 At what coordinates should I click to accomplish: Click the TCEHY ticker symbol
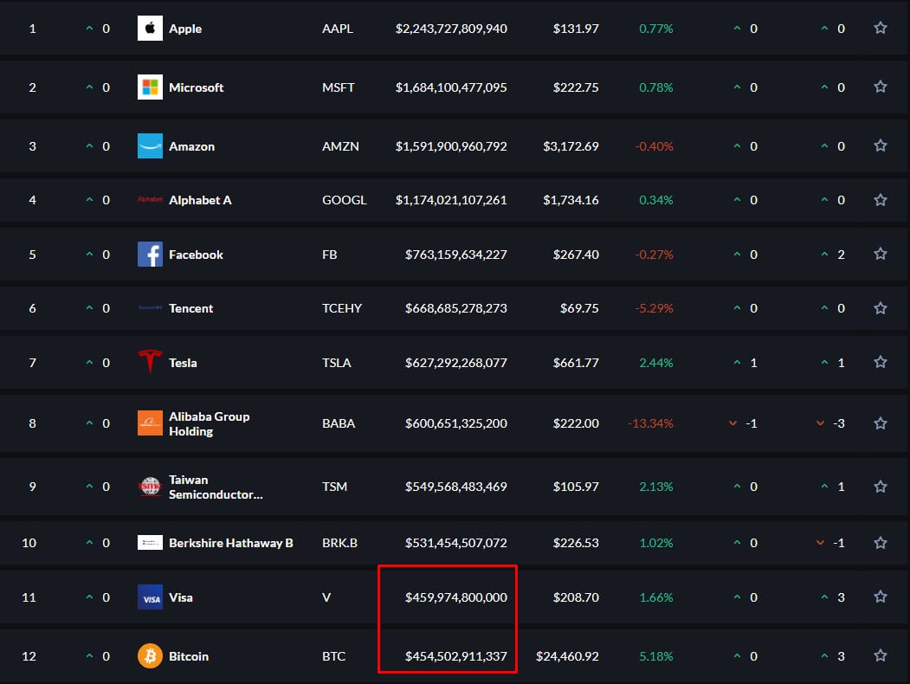click(x=342, y=308)
